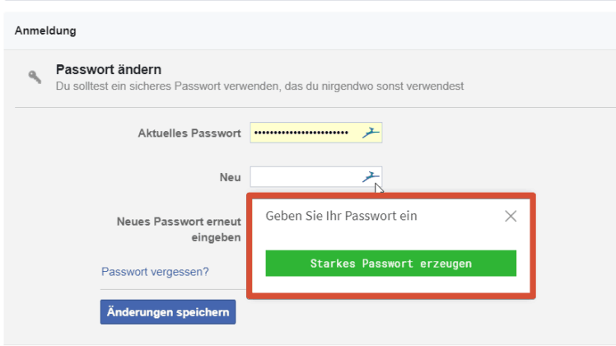Viewport: 616px width, 346px height.
Task: Open the Passwort vergessen? link
Action: pyautogui.click(x=155, y=272)
